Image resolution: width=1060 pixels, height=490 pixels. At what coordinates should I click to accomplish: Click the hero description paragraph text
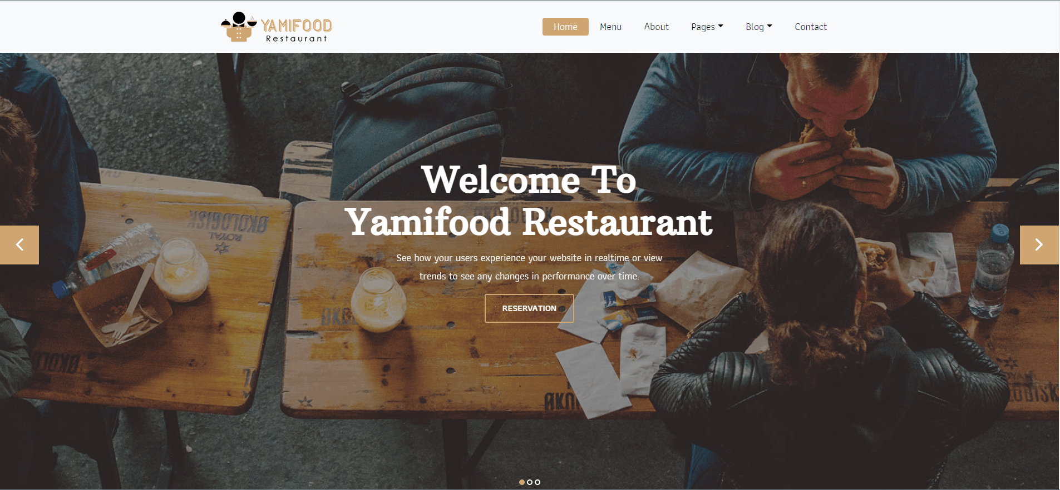click(x=529, y=267)
